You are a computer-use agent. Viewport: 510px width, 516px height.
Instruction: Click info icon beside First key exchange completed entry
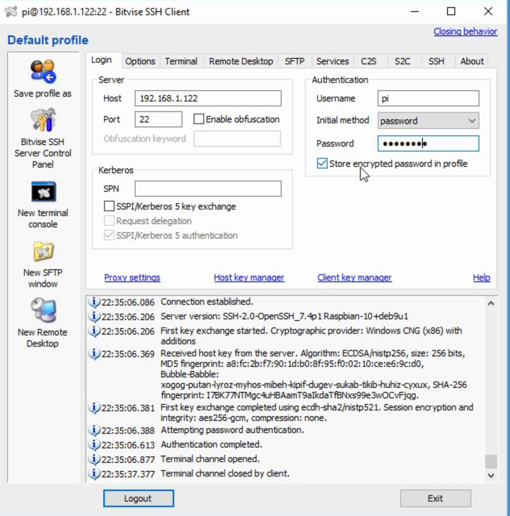coord(94,408)
